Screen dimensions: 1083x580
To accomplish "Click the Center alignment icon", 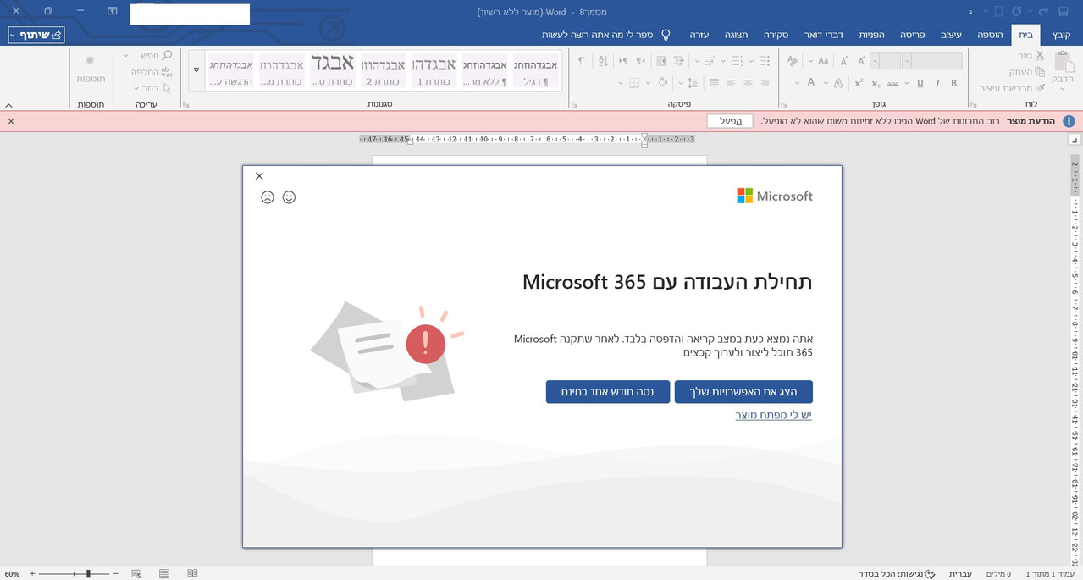I will [x=748, y=83].
